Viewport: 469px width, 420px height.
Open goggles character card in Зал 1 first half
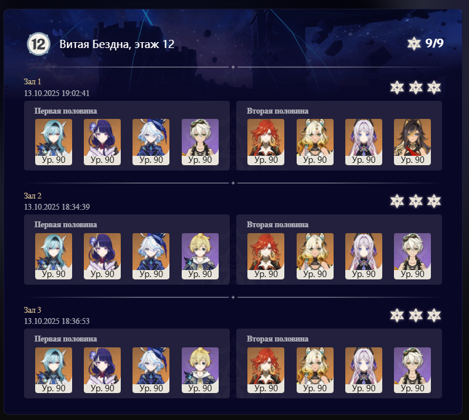tap(200, 142)
